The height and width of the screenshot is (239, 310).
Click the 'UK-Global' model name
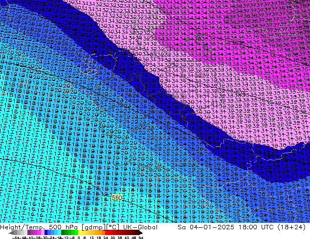pyautogui.click(x=140, y=227)
